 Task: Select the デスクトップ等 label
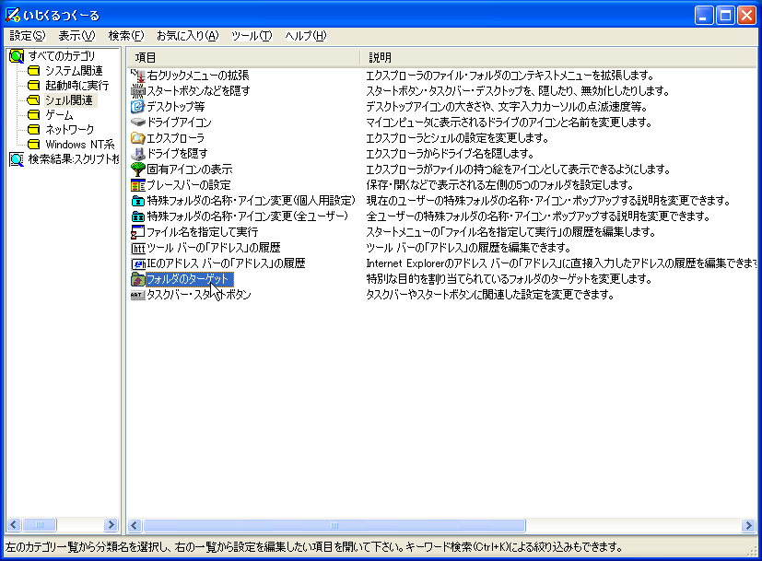(176, 106)
